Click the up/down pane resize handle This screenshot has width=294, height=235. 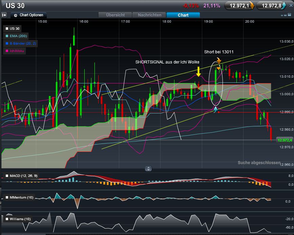[148, 168]
